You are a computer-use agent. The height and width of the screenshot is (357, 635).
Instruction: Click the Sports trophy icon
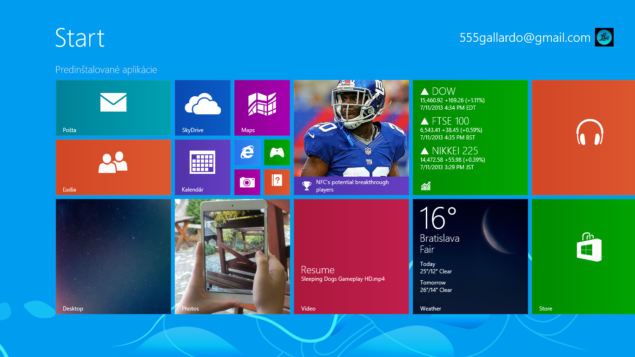(x=307, y=186)
